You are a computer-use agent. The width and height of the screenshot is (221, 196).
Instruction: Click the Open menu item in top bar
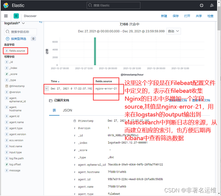(x=187, y=16)
